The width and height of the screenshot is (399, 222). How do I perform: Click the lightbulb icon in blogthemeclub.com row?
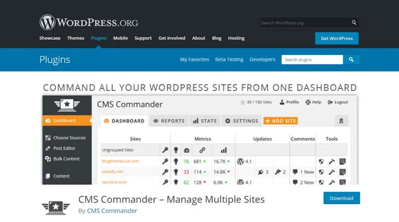176,162
